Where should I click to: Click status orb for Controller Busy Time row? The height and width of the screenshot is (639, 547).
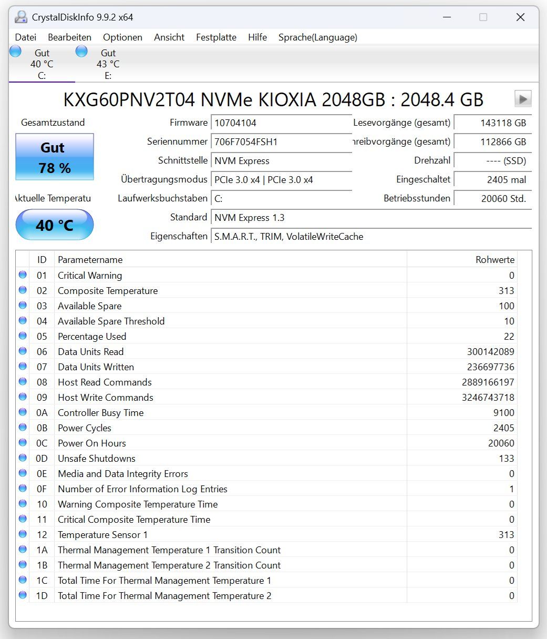click(23, 412)
